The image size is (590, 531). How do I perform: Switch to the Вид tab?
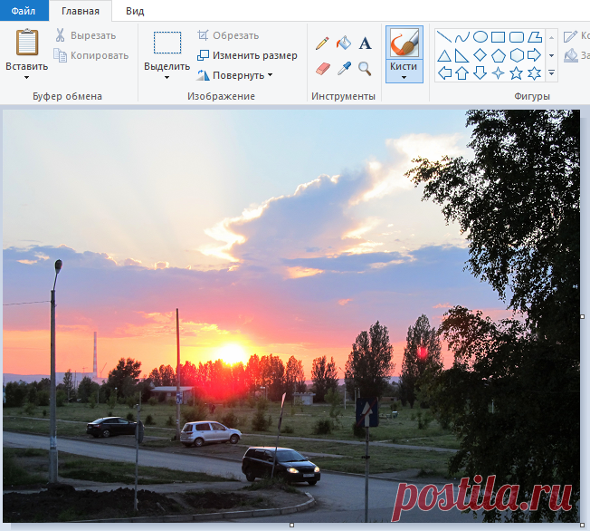135,11
